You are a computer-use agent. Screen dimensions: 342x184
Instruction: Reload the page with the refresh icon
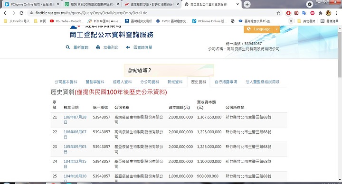(21, 13)
